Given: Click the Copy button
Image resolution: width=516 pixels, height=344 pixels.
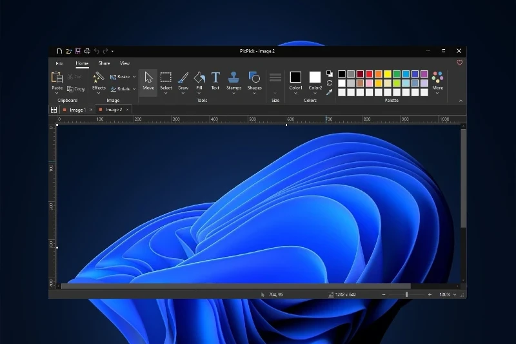Looking at the screenshot, I should click(x=76, y=89).
